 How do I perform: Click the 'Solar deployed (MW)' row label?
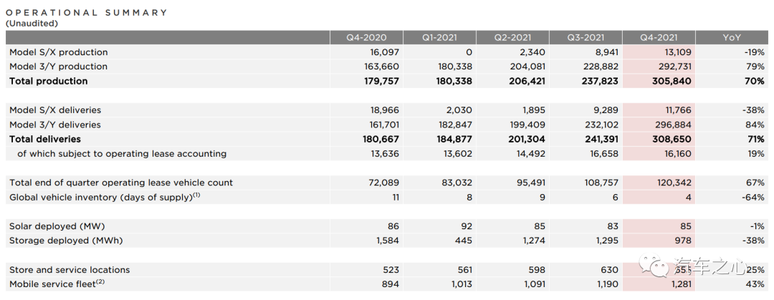(57, 226)
